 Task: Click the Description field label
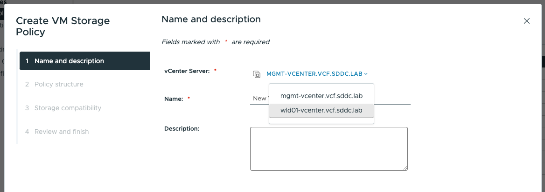click(182, 128)
